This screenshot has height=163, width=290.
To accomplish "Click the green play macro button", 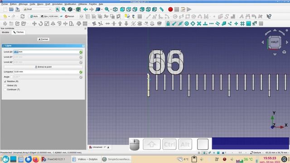I will (x=189, y=9).
